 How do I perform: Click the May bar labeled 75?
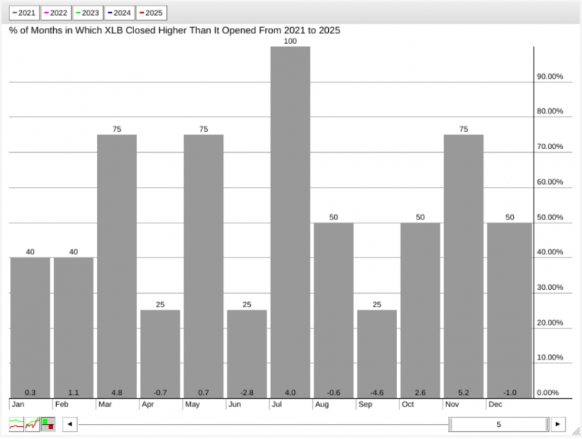[204, 266]
